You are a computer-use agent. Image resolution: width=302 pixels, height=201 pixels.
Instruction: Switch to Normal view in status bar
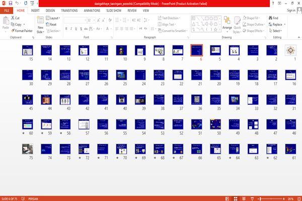click(227, 198)
